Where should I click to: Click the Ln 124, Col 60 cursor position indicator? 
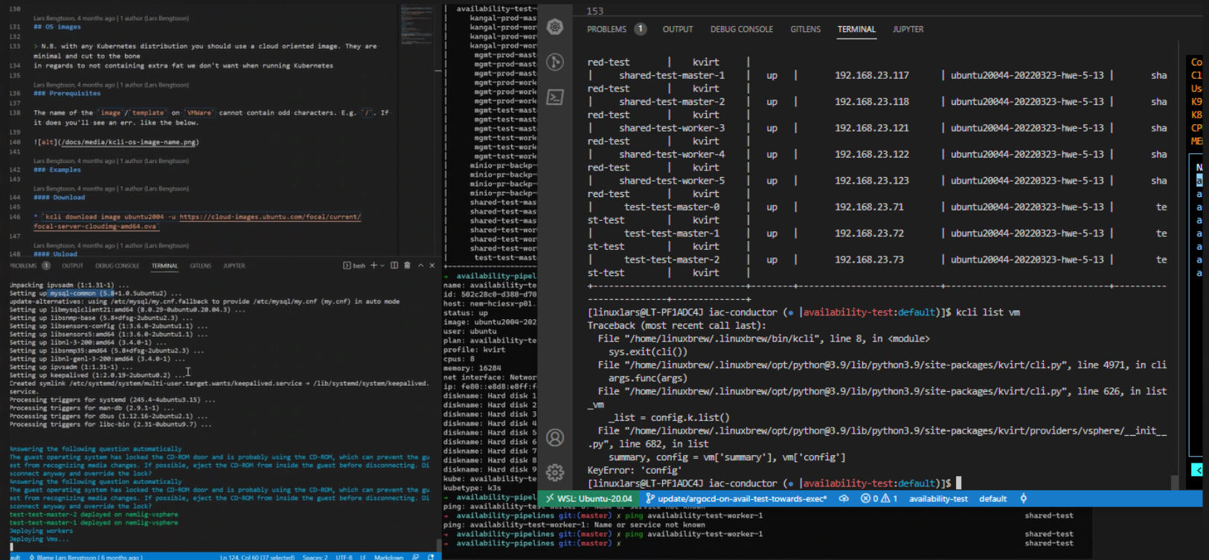[x=257, y=556]
